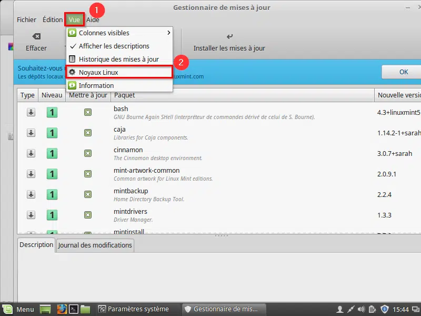
Task: Sort by Type column header
Action: tap(28, 95)
